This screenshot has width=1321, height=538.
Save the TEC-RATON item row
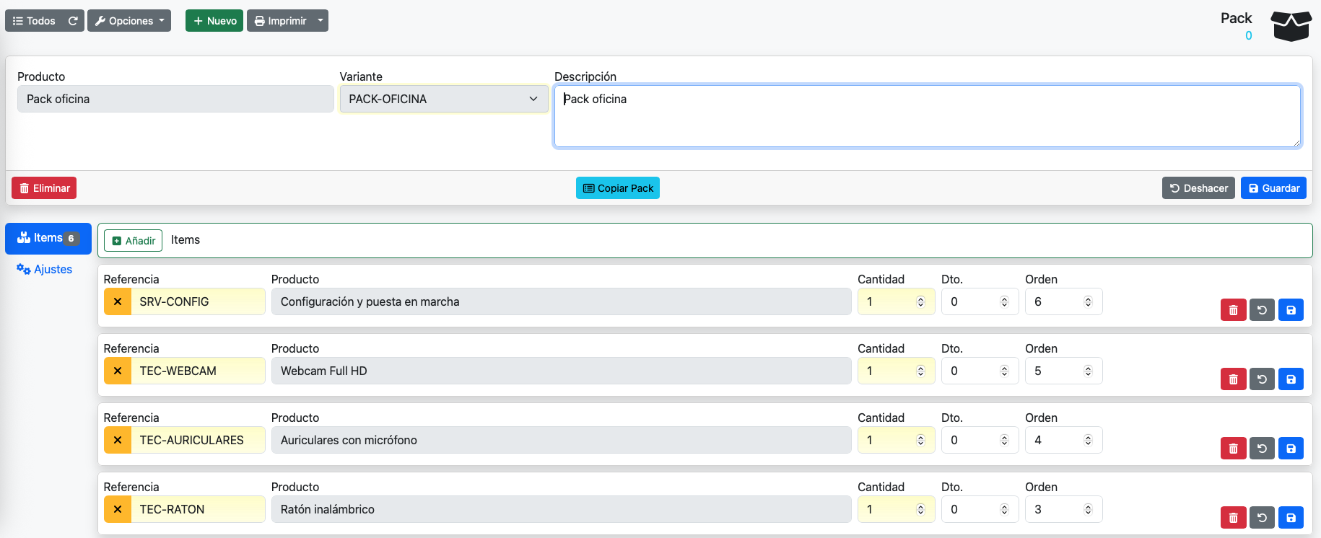pos(1291,518)
